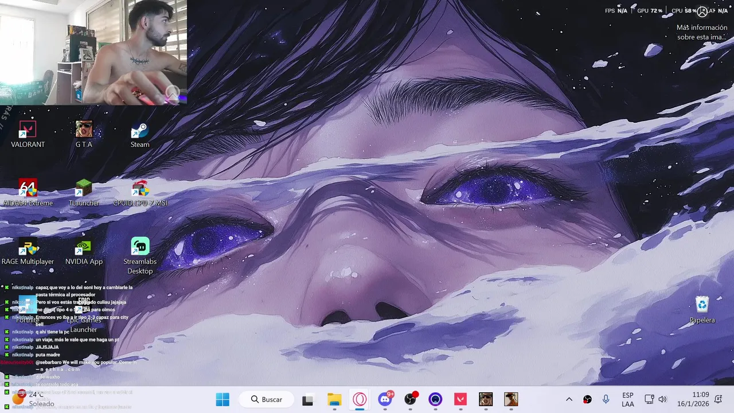Viewport: 734px width, 413px height.
Task: Click the OBS icon in system tray
Action: pyautogui.click(x=587, y=399)
